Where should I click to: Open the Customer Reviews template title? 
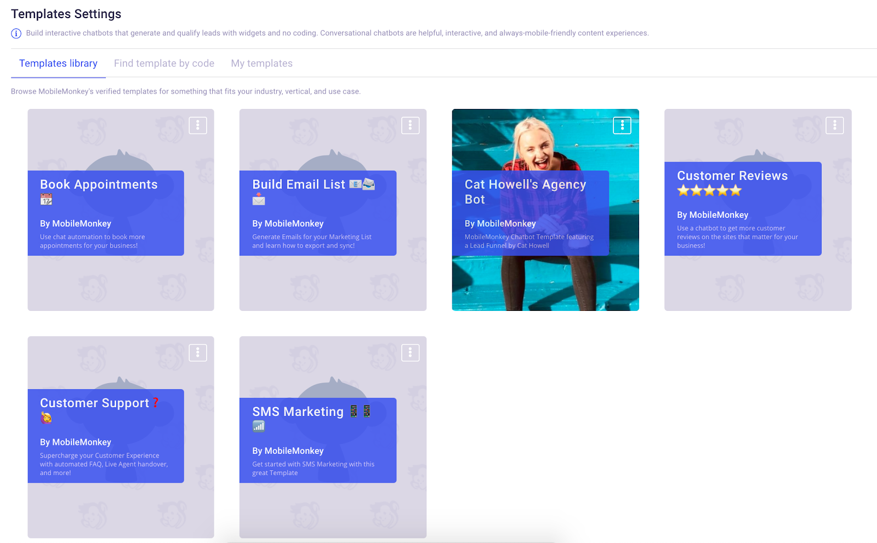tap(732, 176)
